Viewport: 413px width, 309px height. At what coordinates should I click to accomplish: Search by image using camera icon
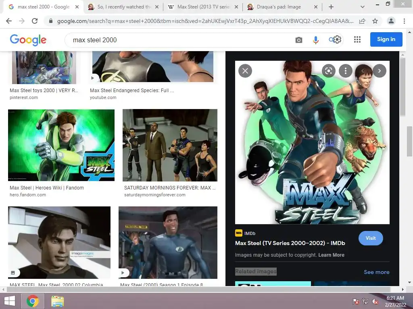[x=299, y=40]
